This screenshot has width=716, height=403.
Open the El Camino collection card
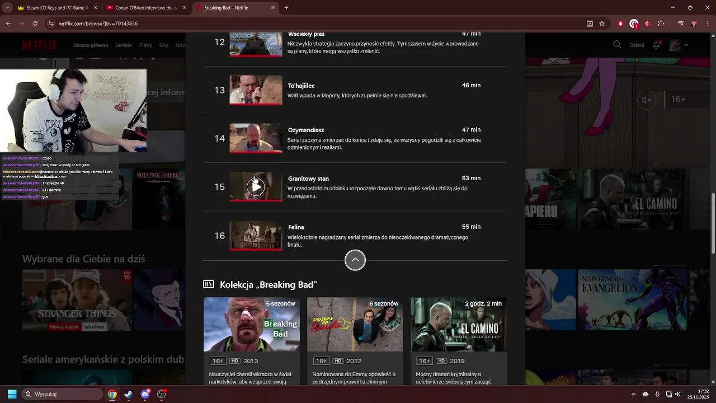coord(459,341)
